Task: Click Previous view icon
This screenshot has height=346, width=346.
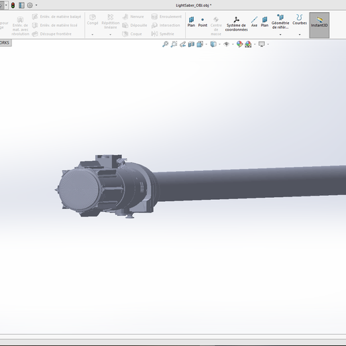Action: 182,44
